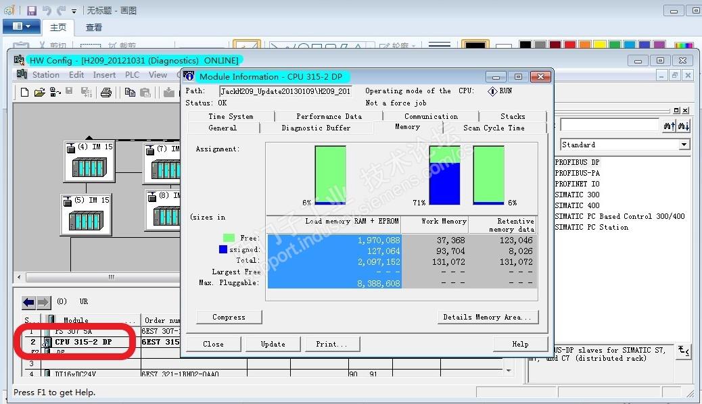The image size is (702, 404).
Task: Open the View menu in HW Config
Action: click(158, 75)
